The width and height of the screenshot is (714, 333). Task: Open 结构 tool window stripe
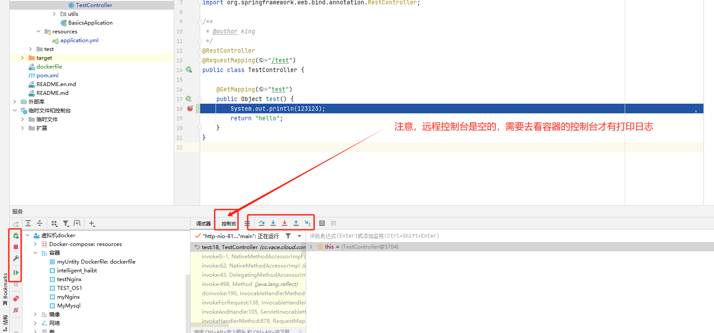pos(5,323)
